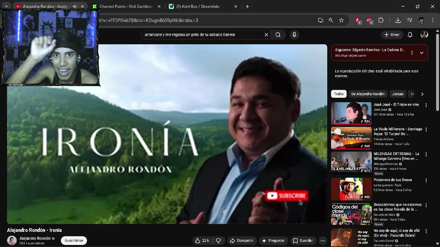The width and height of the screenshot is (440, 247).
Task: Dislike the video with thumbs down
Action: pos(218,241)
